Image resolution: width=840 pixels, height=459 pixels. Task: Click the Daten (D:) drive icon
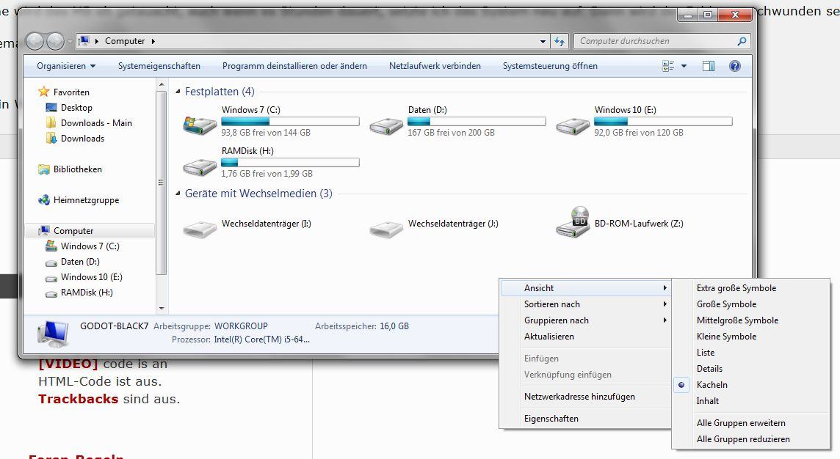385,126
